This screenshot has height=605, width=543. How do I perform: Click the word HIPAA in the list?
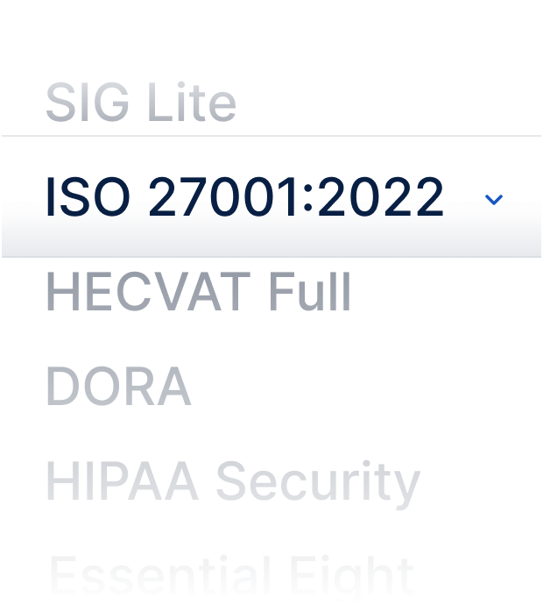point(122,480)
